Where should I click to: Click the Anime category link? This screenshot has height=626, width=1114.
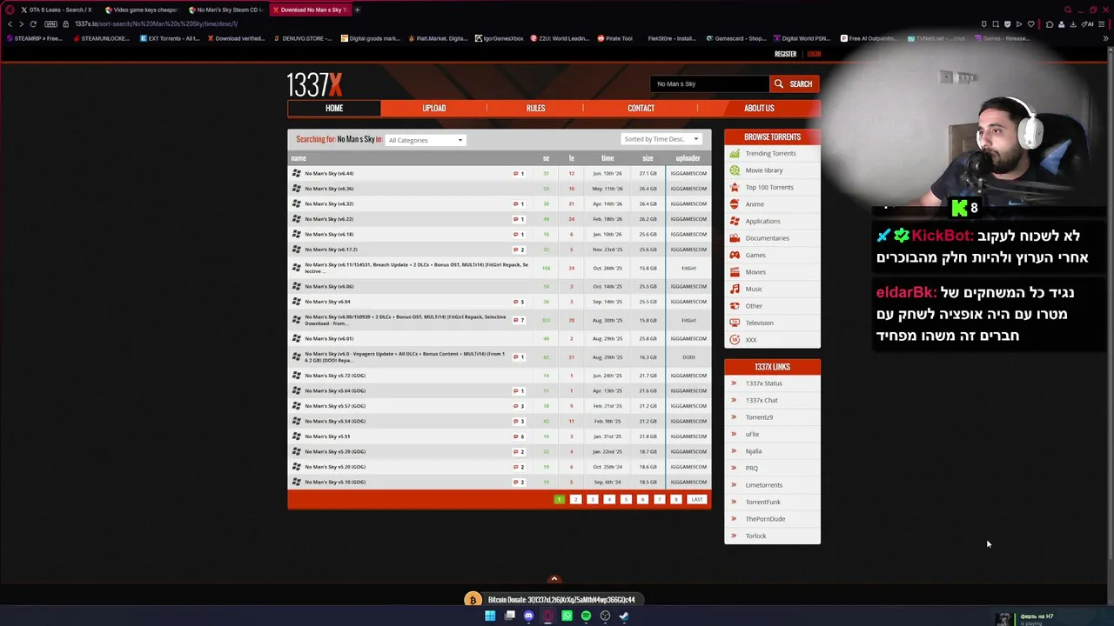click(x=755, y=204)
